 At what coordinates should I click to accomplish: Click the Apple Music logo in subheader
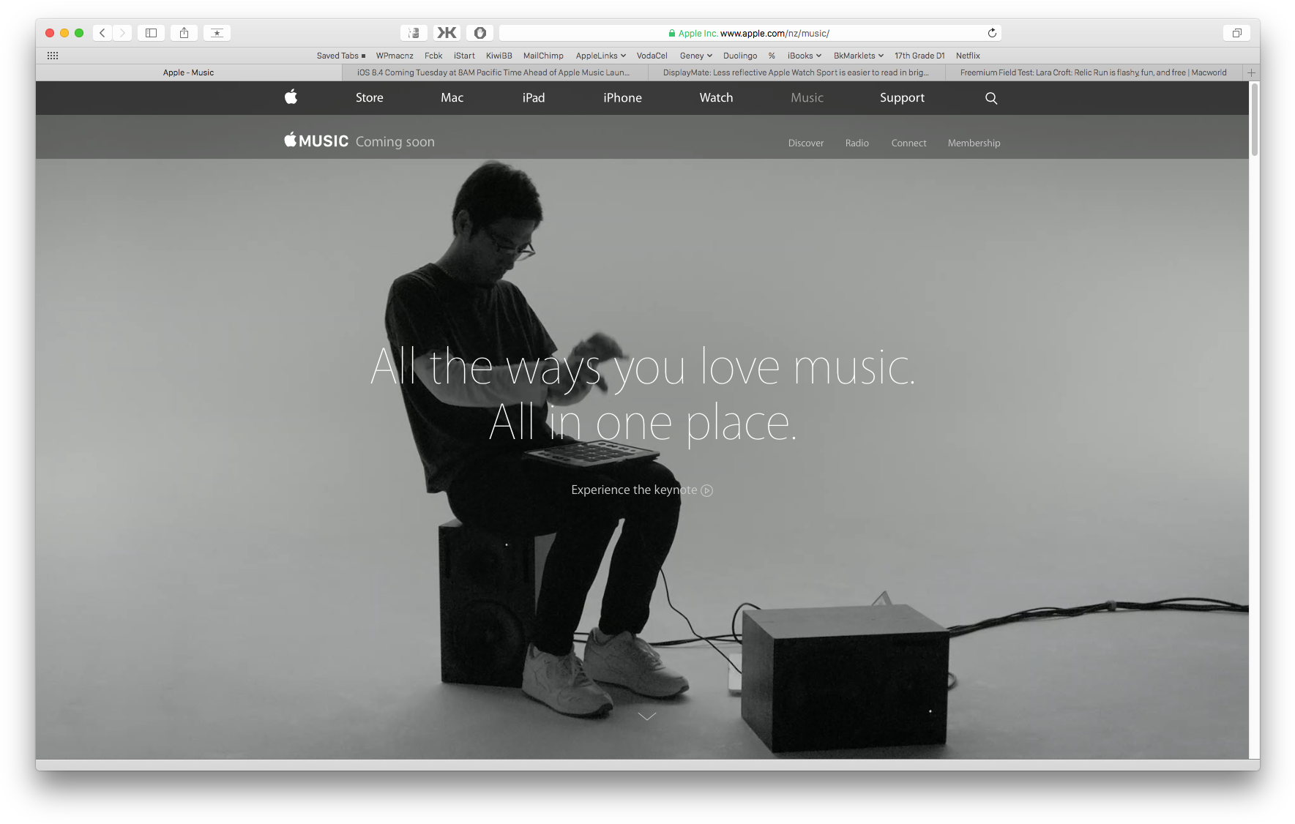(316, 141)
